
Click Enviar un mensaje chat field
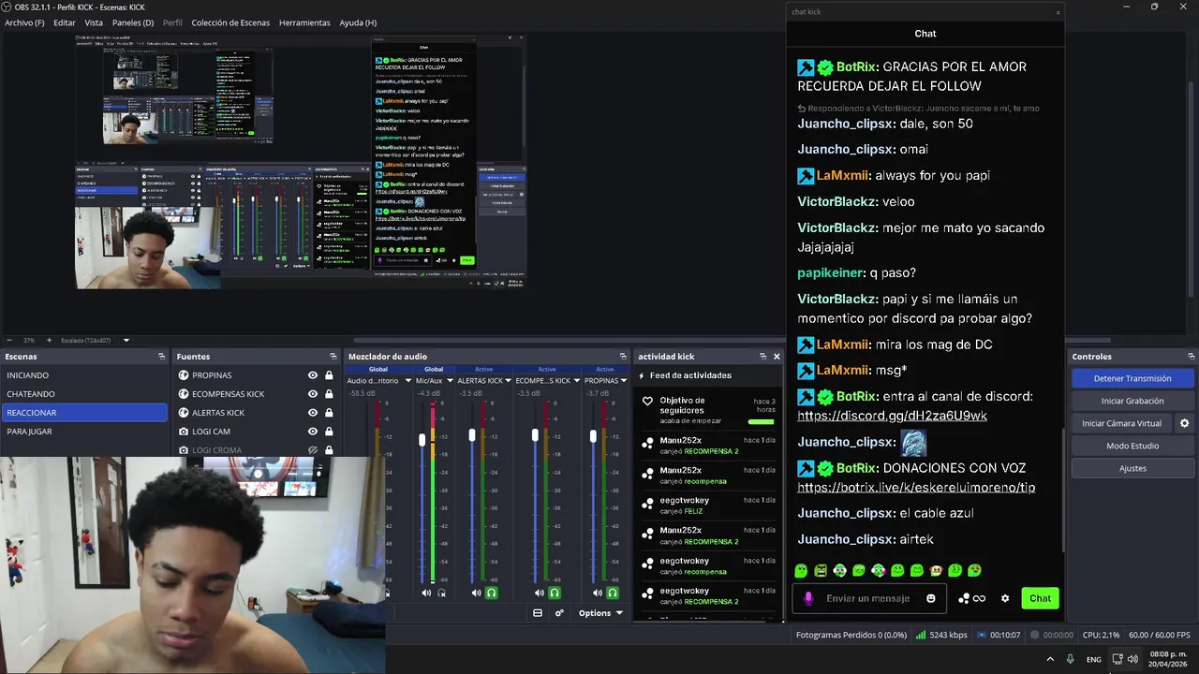[x=868, y=598]
